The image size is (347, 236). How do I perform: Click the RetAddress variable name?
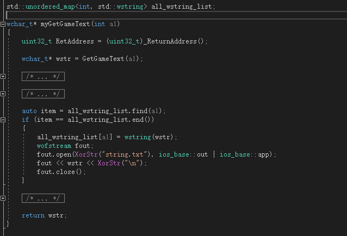75,41
